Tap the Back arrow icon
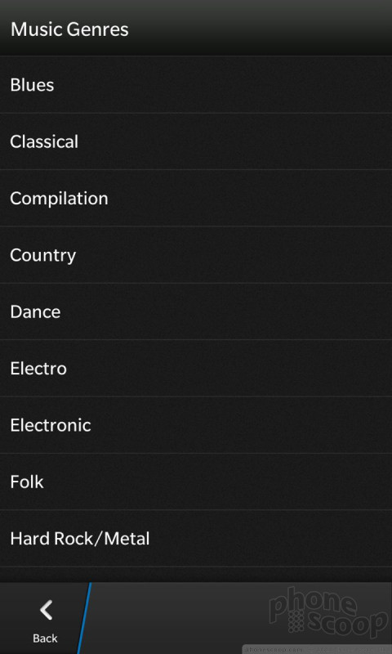 (46, 610)
